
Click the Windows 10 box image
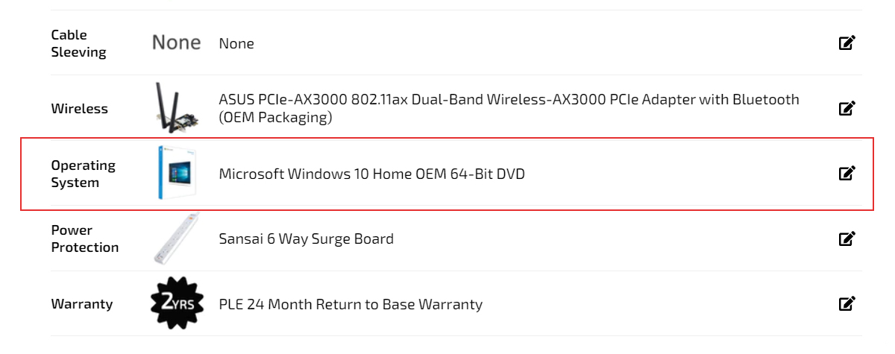click(x=176, y=174)
